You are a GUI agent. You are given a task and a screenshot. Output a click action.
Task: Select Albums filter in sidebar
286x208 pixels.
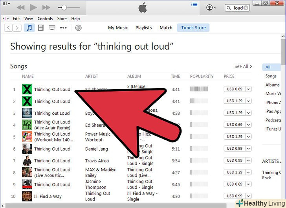pos(272,85)
